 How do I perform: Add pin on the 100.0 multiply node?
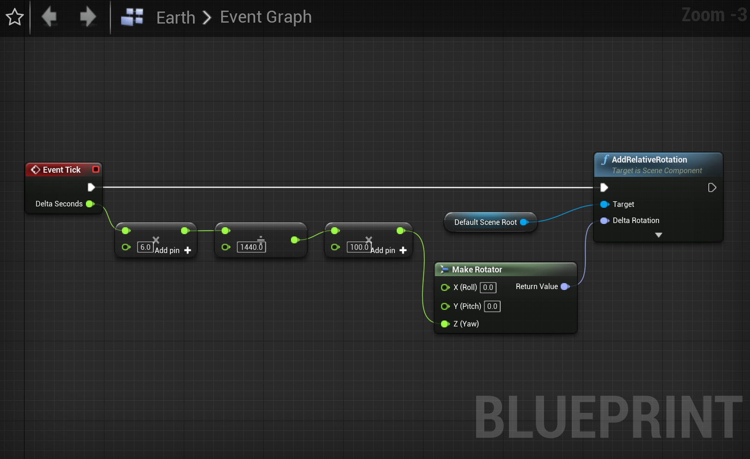[388, 250]
